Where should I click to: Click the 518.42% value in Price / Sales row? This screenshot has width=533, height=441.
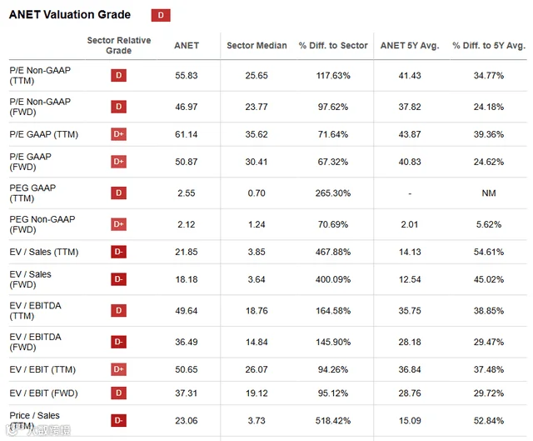coord(333,421)
